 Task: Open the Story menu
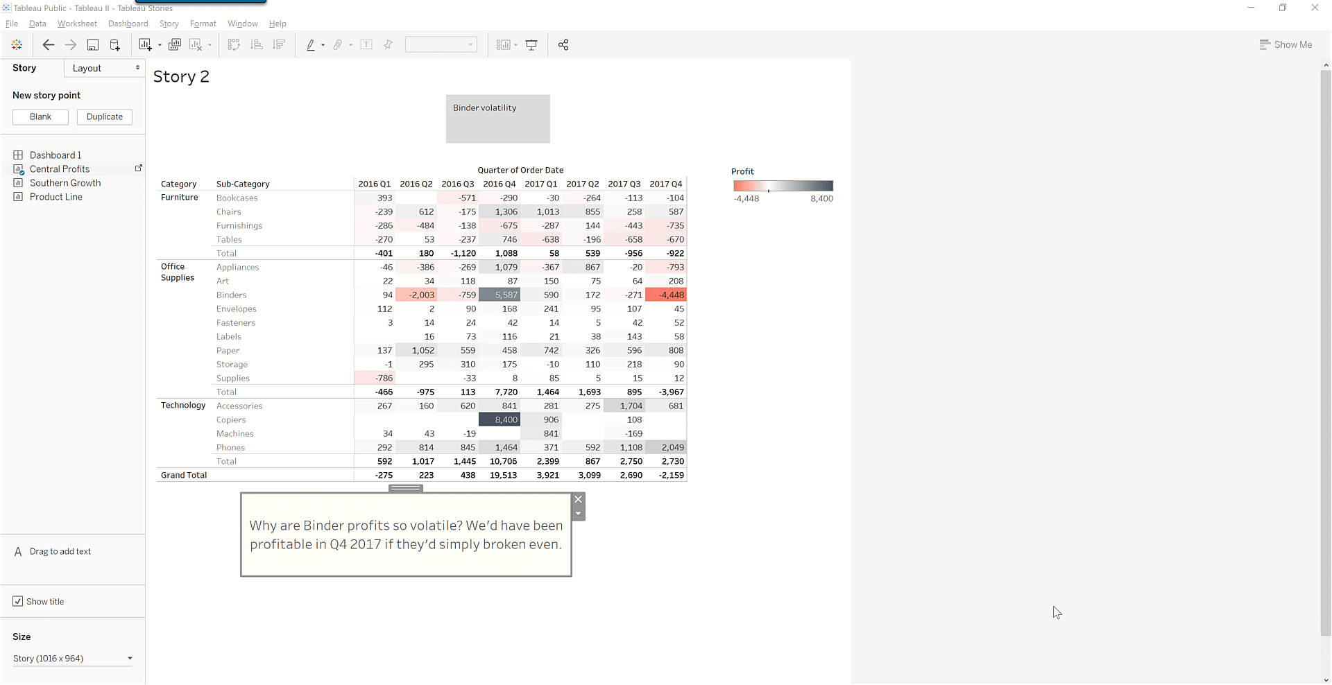coord(169,24)
